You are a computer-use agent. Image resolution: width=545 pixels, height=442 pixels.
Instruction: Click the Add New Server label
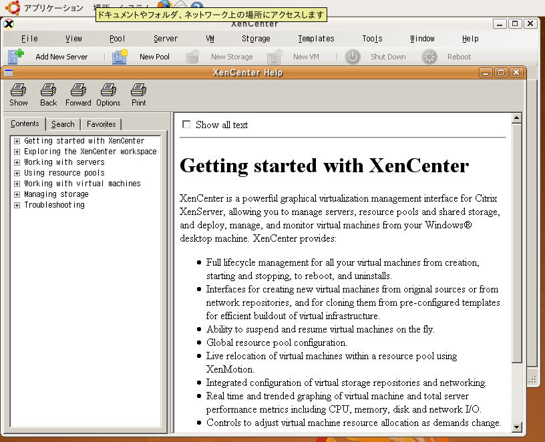[x=61, y=57]
